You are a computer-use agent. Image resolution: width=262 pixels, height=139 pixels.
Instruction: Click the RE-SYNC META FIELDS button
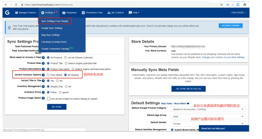pos(189,89)
